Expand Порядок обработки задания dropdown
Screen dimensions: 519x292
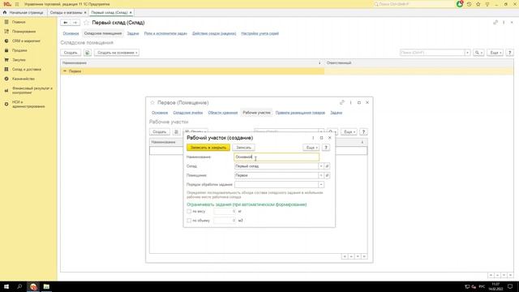click(321, 185)
